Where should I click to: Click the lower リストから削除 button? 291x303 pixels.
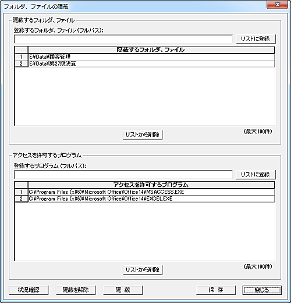tap(143, 270)
